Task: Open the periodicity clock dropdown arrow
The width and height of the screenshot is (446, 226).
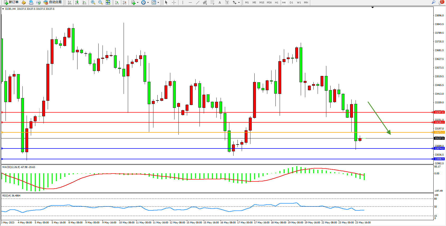Action: [148, 3]
